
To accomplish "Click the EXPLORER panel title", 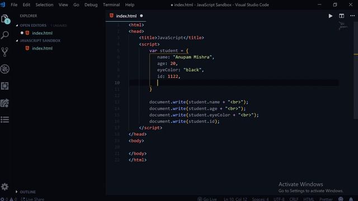I will point(29,16).
